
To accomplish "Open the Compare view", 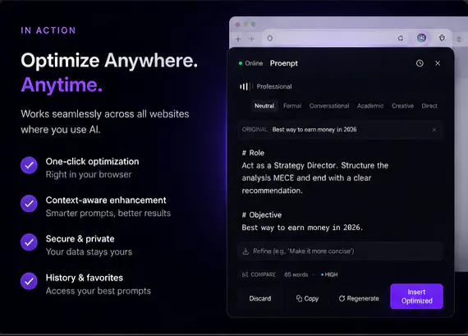I will [x=259, y=274].
